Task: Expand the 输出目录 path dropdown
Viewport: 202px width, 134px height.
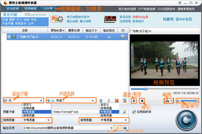Action: 111,128
